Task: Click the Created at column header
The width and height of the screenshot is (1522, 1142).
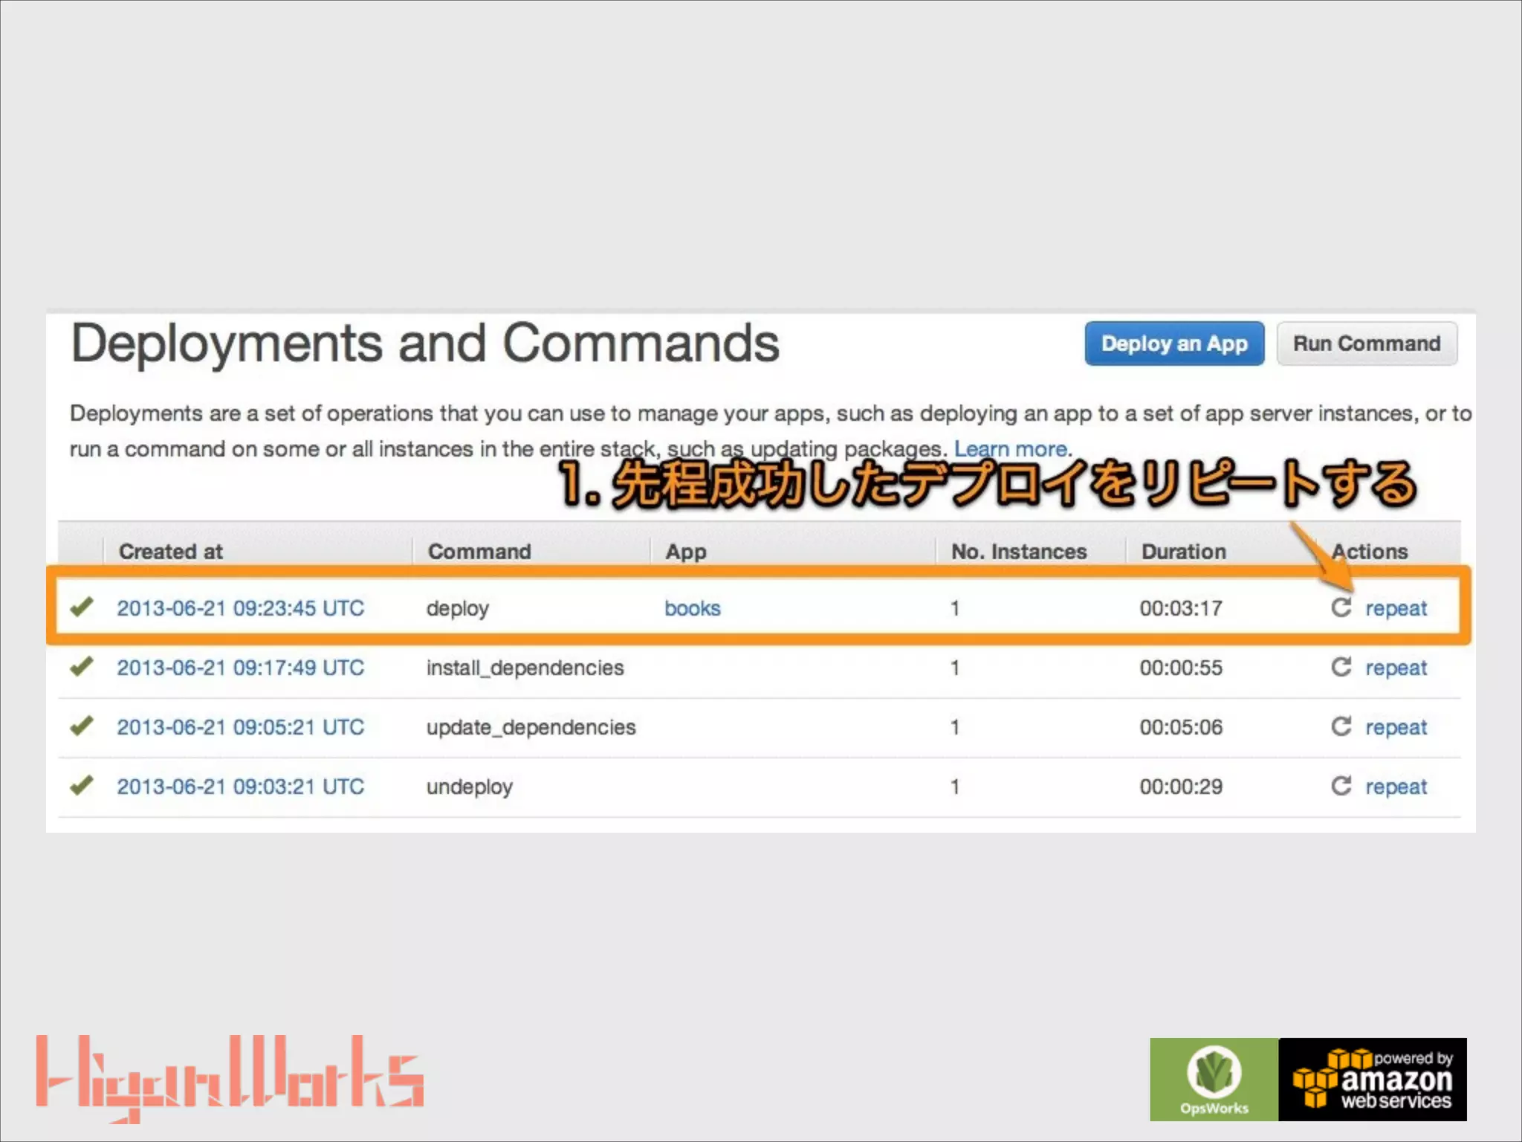Action: click(x=171, y=552)
